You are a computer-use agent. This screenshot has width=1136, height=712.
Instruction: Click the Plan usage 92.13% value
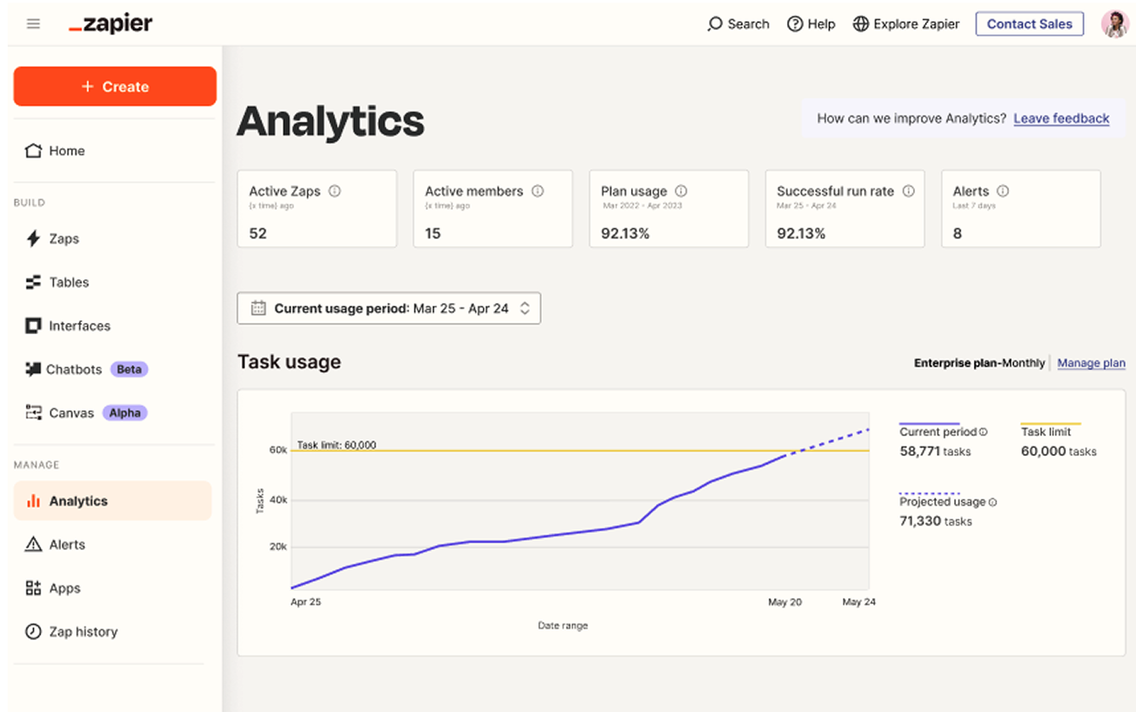pyautogui.click(x=625, y=233)
